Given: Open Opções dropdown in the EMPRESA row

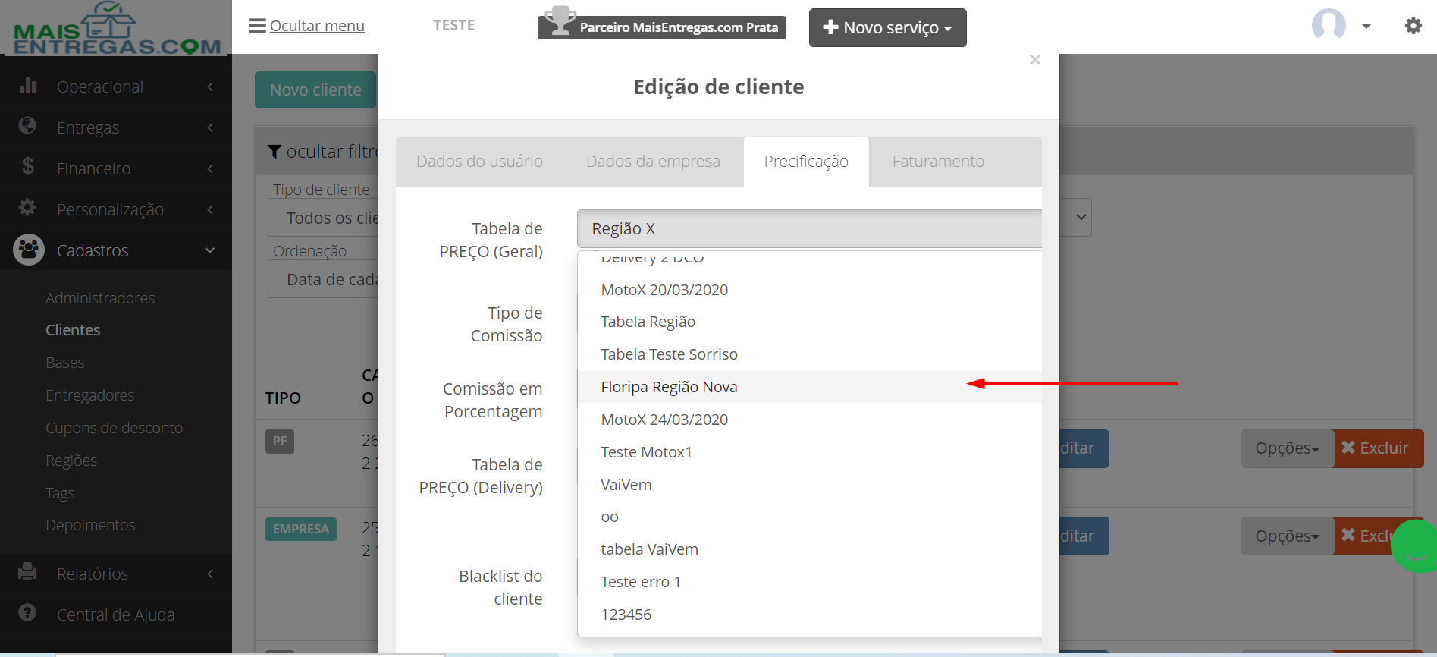Looking at the screenshot, I should coord(1287,536).
